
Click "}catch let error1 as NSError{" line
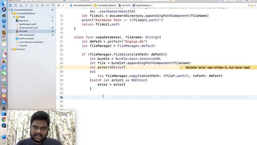click(118, 80)
